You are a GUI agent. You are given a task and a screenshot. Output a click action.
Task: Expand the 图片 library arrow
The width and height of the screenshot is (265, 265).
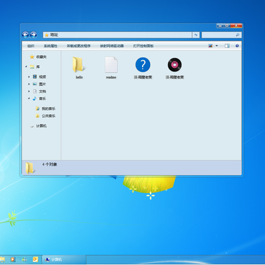coord(29,84)
